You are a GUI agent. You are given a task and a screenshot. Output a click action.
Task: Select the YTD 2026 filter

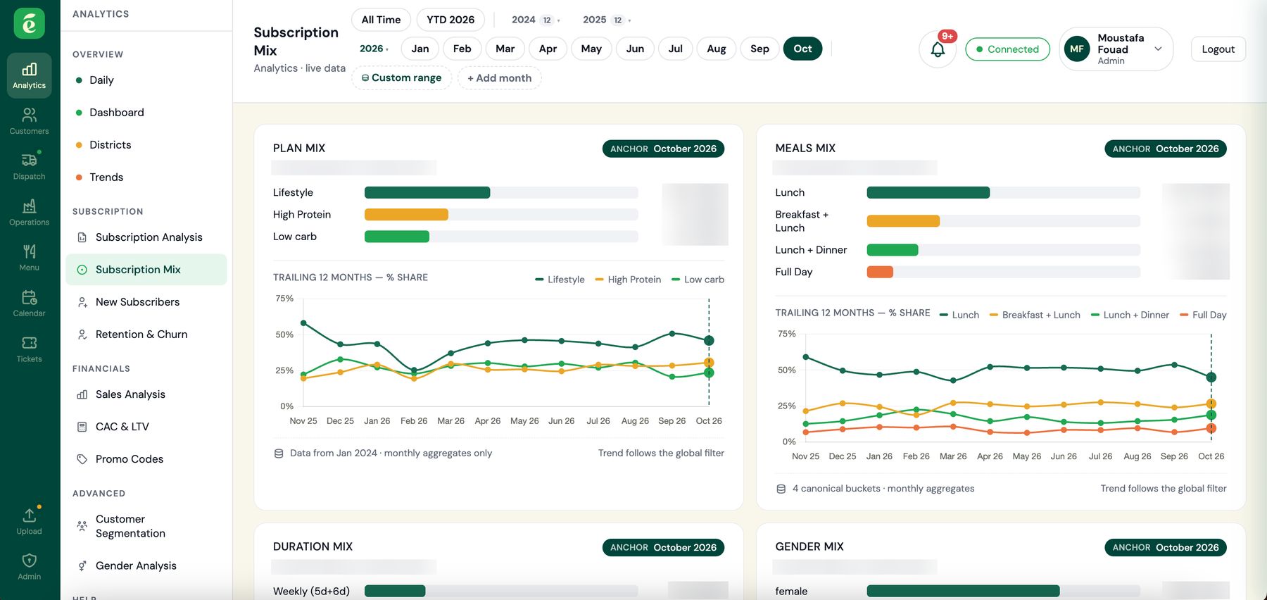click(450, 20)
